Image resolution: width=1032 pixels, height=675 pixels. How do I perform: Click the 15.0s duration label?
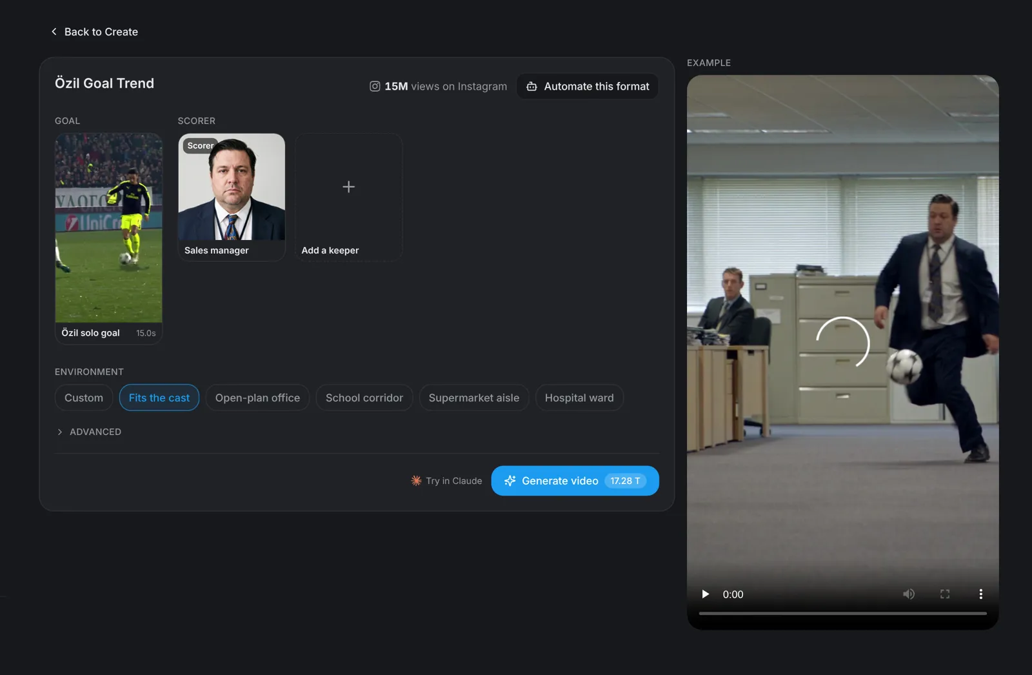[146, 333]
